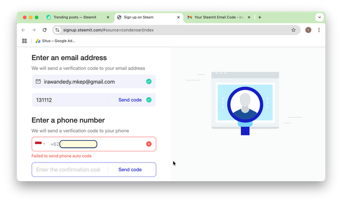Image resolution: width=342 pixels, height=203 pixels.
Task: Click the 'Enter a phone number' heading
Action: pyautogui.click(x=68, y=120)
